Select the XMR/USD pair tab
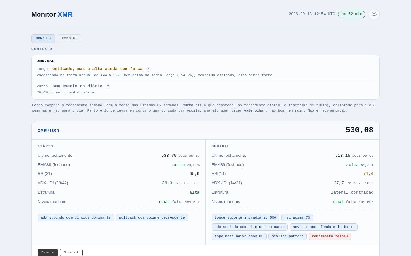The image size is (411, 256). [x=43, y=38]
